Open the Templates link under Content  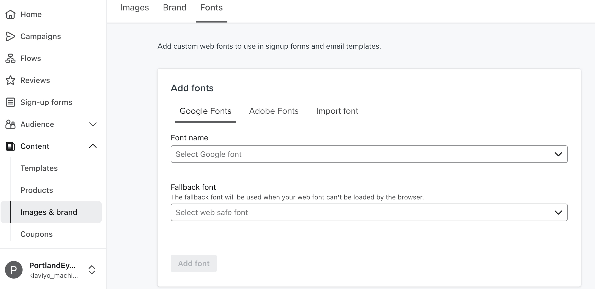[39, 168]
